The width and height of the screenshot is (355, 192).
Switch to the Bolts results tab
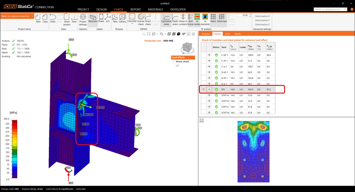click(227, 34)
